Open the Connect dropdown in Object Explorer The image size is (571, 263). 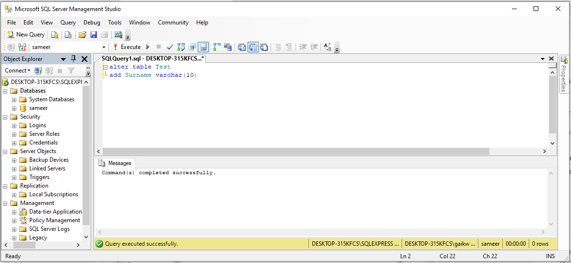[x=17, y=70]
